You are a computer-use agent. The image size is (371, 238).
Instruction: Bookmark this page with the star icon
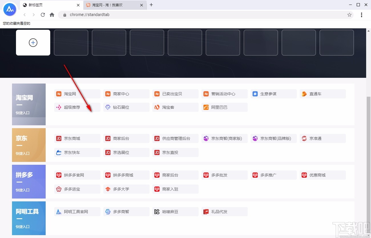[x=349, y=15]
